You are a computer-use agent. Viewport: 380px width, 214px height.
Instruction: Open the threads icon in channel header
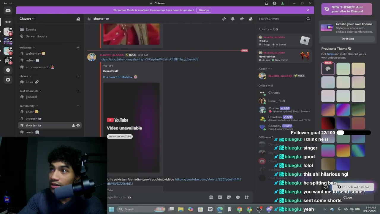(x=224, y=19)
